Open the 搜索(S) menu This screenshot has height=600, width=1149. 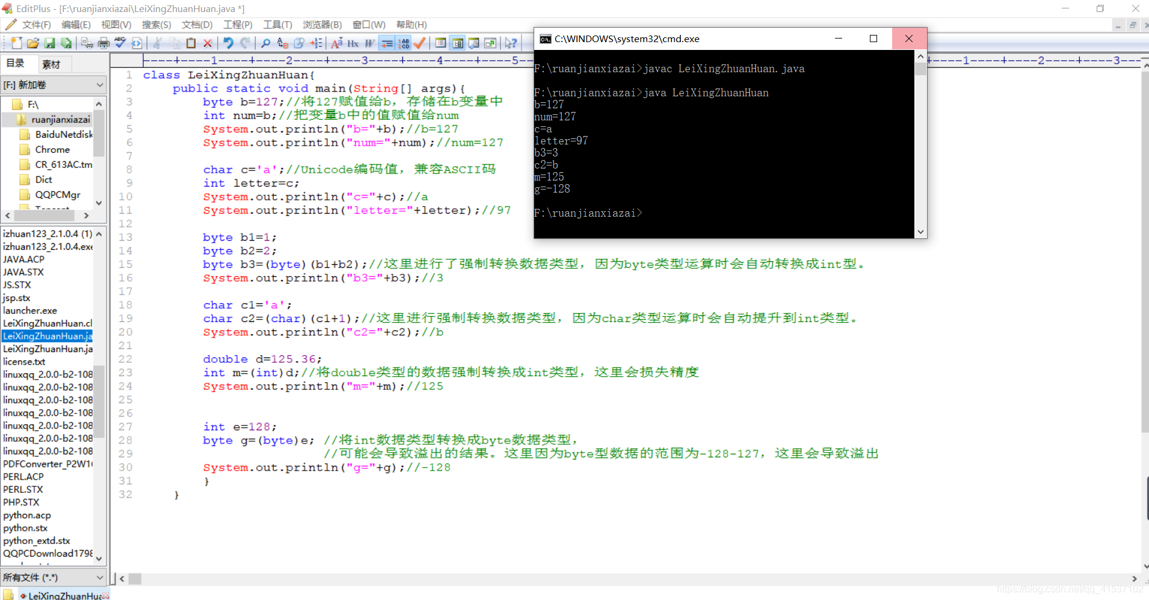pyautogui.click(x=156, y=25)
